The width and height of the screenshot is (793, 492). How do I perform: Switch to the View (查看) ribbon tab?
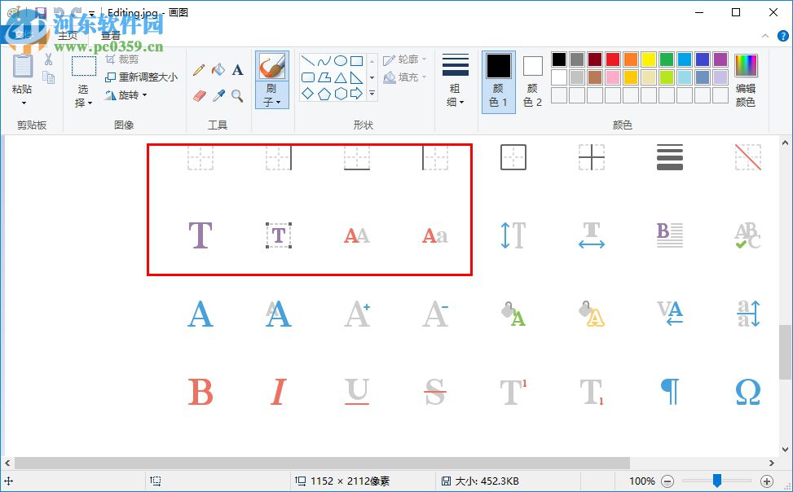tap(110, 36)
